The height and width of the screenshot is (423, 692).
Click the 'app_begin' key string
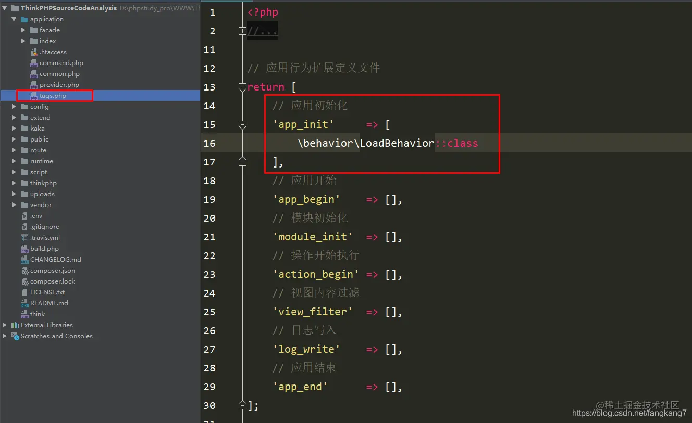[x=306, y=199]
